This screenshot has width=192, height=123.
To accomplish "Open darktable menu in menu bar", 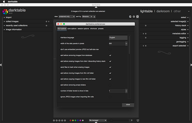I will coord(12,2).
